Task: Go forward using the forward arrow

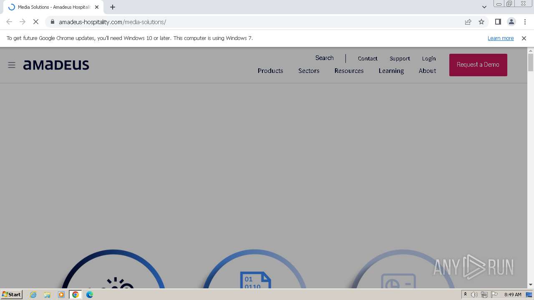Action: click(x=23, y=22)
